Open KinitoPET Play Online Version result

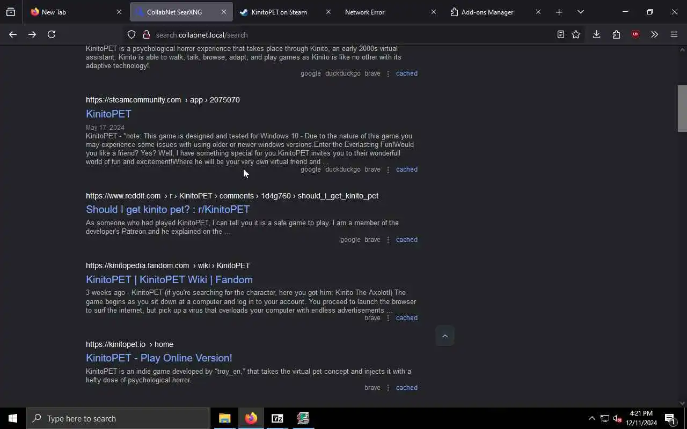pyautogui.click(x=159, y=358)
